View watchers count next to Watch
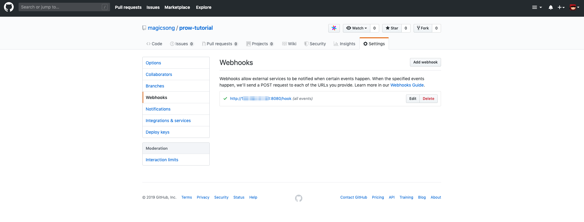 point(375,28)
